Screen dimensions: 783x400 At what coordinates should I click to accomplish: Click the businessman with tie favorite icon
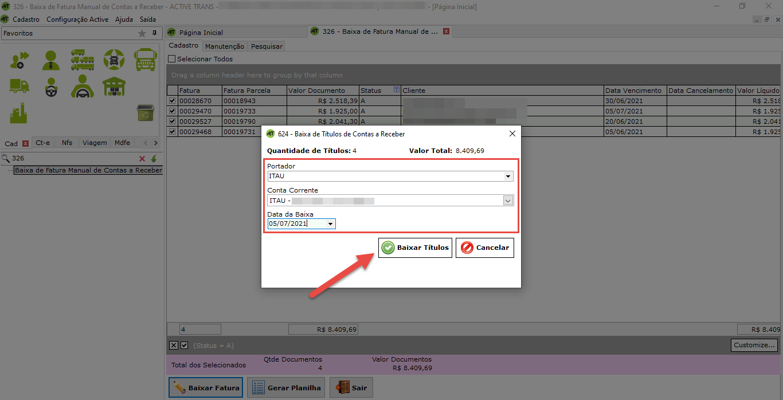[50, 59]
